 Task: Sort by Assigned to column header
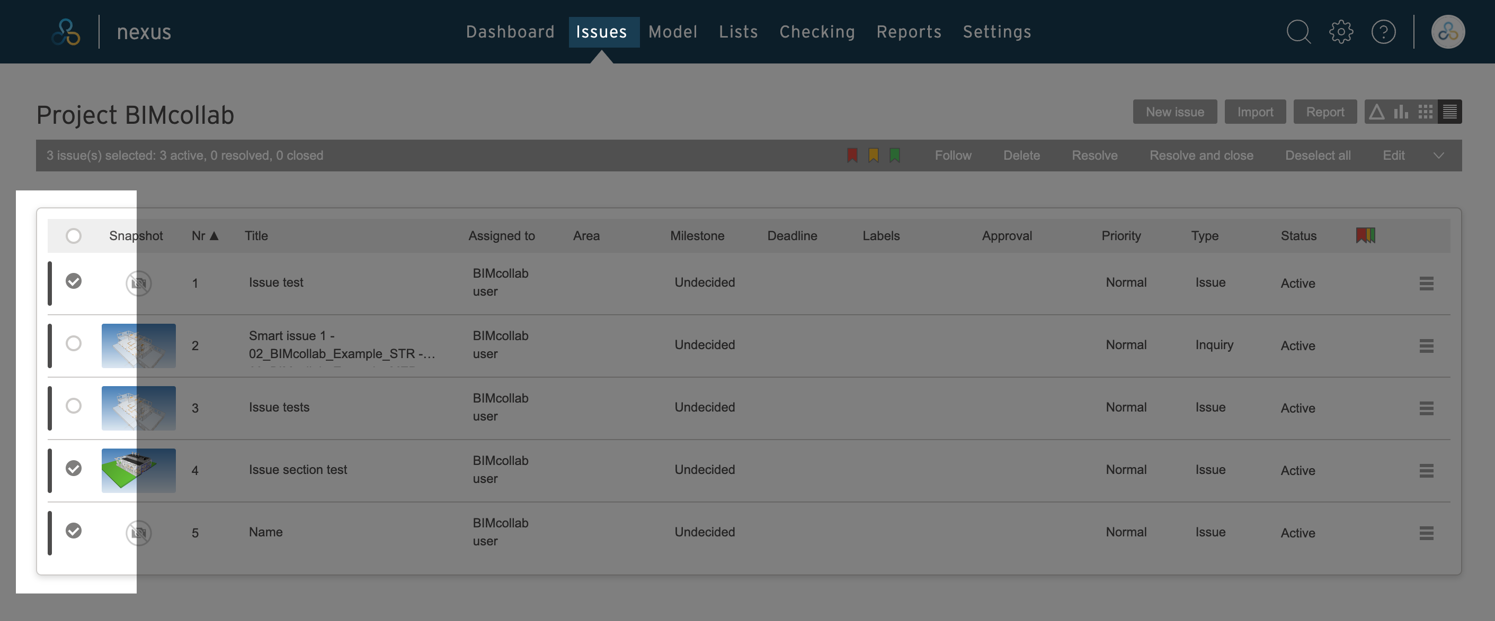502,236
